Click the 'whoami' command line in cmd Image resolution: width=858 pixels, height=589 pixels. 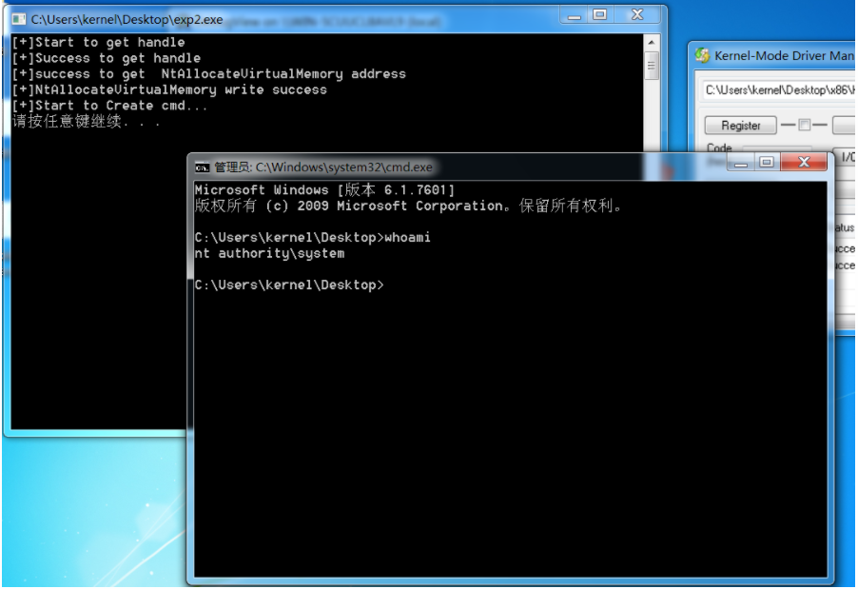pyautogui.click(x=312, y=238)
